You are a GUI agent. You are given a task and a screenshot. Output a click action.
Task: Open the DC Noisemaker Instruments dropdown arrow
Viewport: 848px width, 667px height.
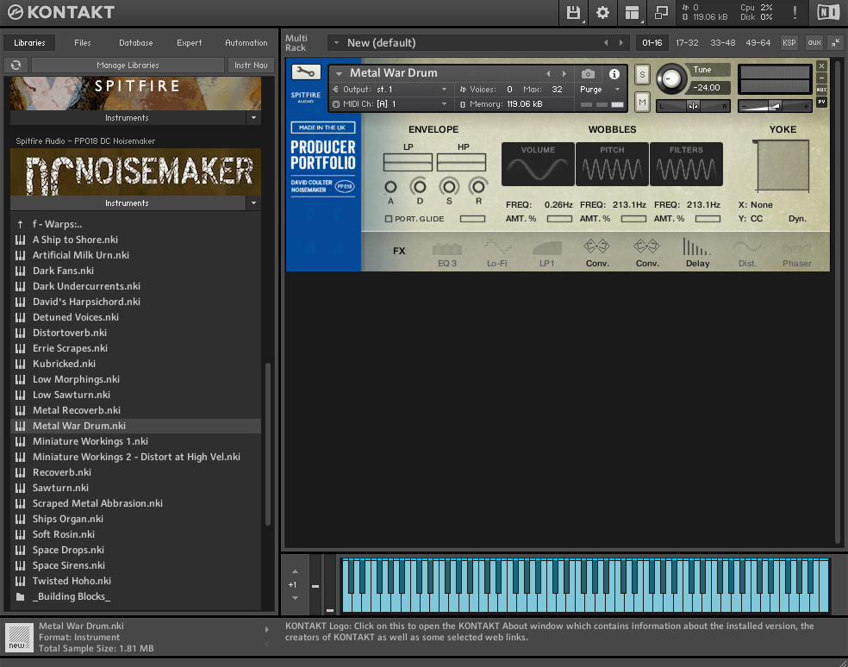pos(253,203)
